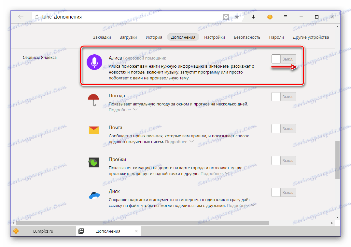The width and height of the screenshot is (351, 247).
Task: Click the blue Disk flying saucer icon
Action: point(94,195)
